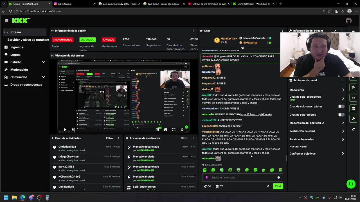The image size is (360, 202).
Task: Expand the Estudio sidebar section
Action: [x=43, y=62]
